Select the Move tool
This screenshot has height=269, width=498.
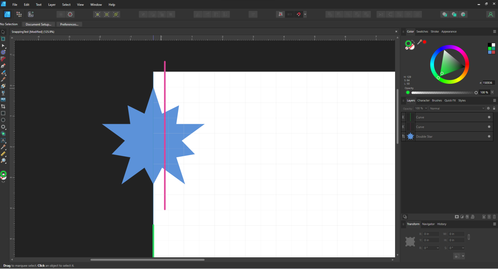[3, 32]
